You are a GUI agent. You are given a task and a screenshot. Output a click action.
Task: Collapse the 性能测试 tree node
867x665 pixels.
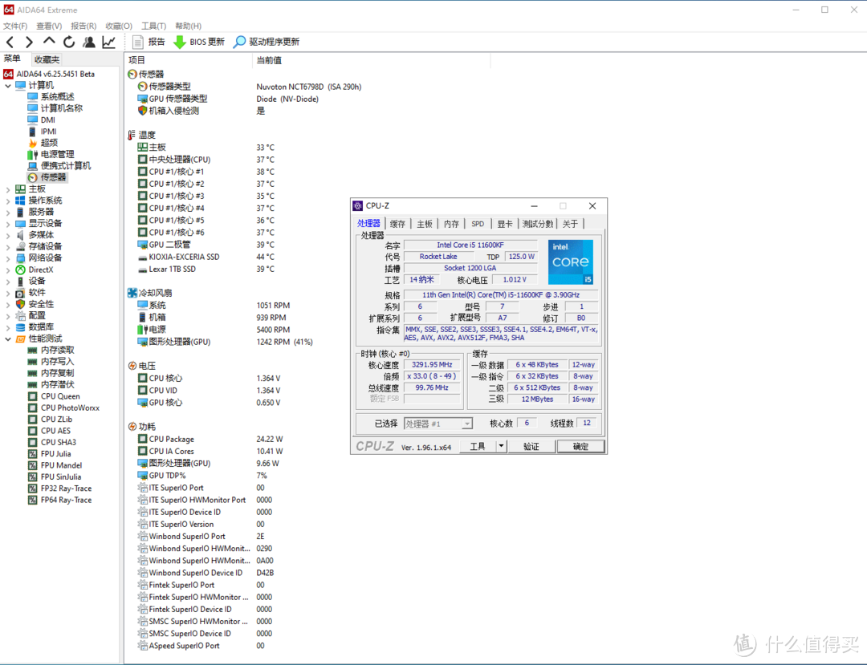(x=8, y=339)
